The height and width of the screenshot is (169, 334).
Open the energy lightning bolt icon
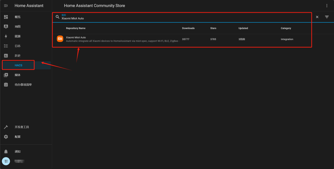[x=6, y=36]
